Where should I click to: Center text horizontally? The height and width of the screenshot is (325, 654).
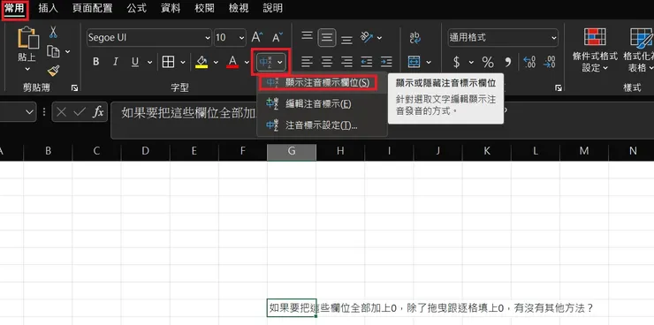pyautogui.click(x=327, y=62)
